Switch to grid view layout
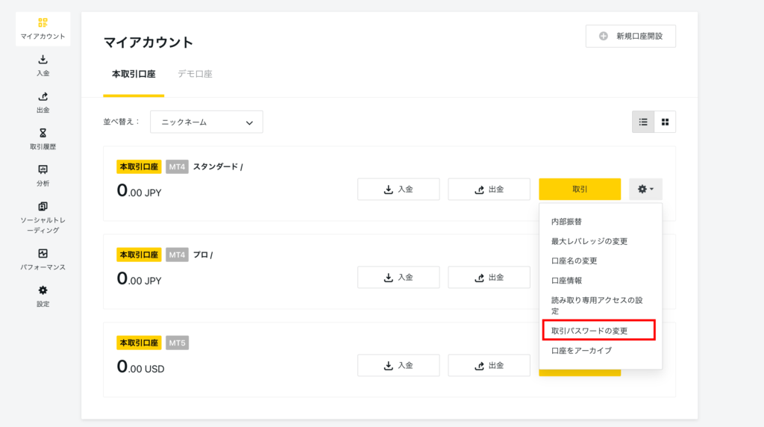Viewport: 764px width, 427px height. (x=665, y=122)
